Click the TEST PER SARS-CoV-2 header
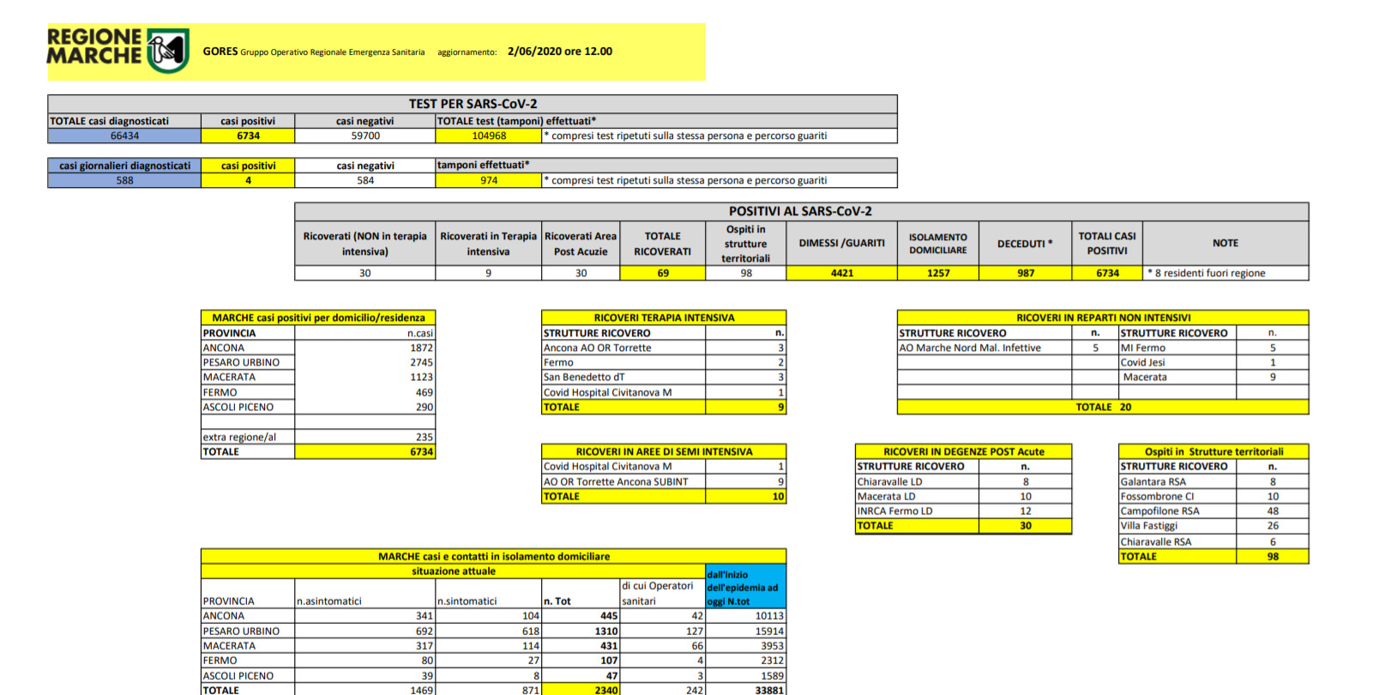Viewport: 1379px width, 695px height. point(473,104)
